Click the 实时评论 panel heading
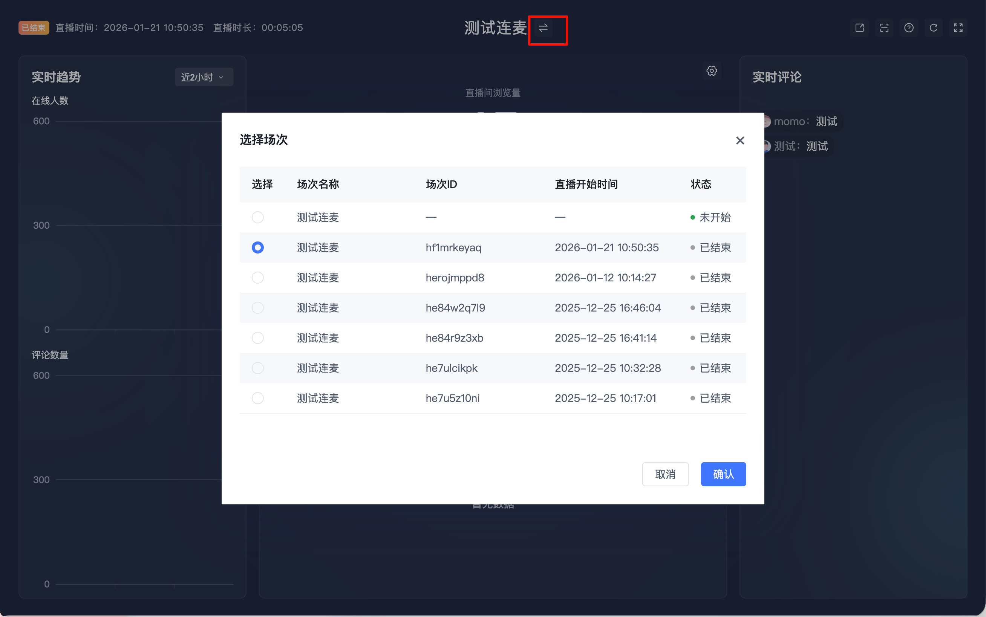This screenshot has height=617, width=986. [777, 77]
